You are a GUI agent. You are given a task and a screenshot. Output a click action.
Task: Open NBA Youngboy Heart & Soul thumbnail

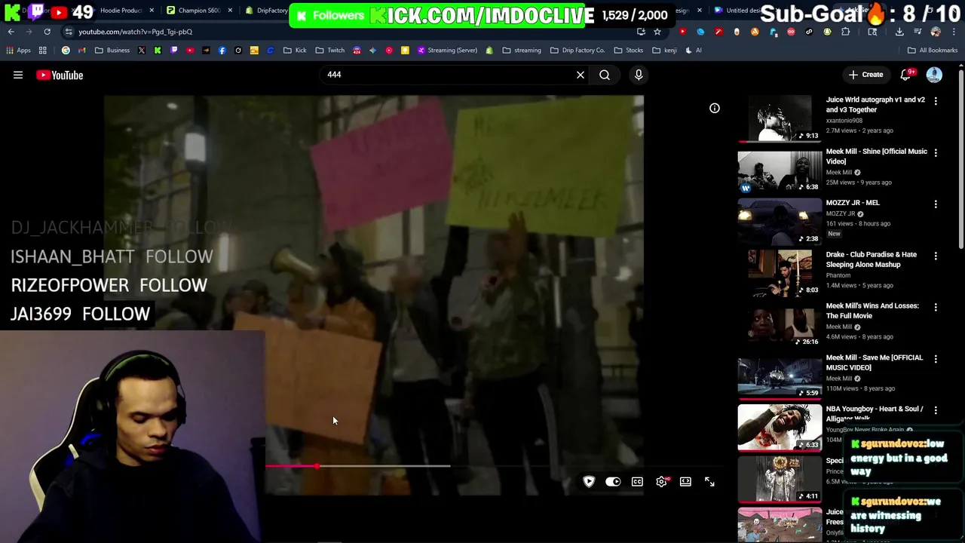(780, 428)
